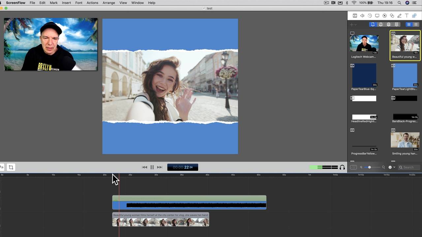Image resolution: width=422 pixels, height=237 pixels.
Task: Click the jump-to-end playback button
Action: click(x=160, y=167)
